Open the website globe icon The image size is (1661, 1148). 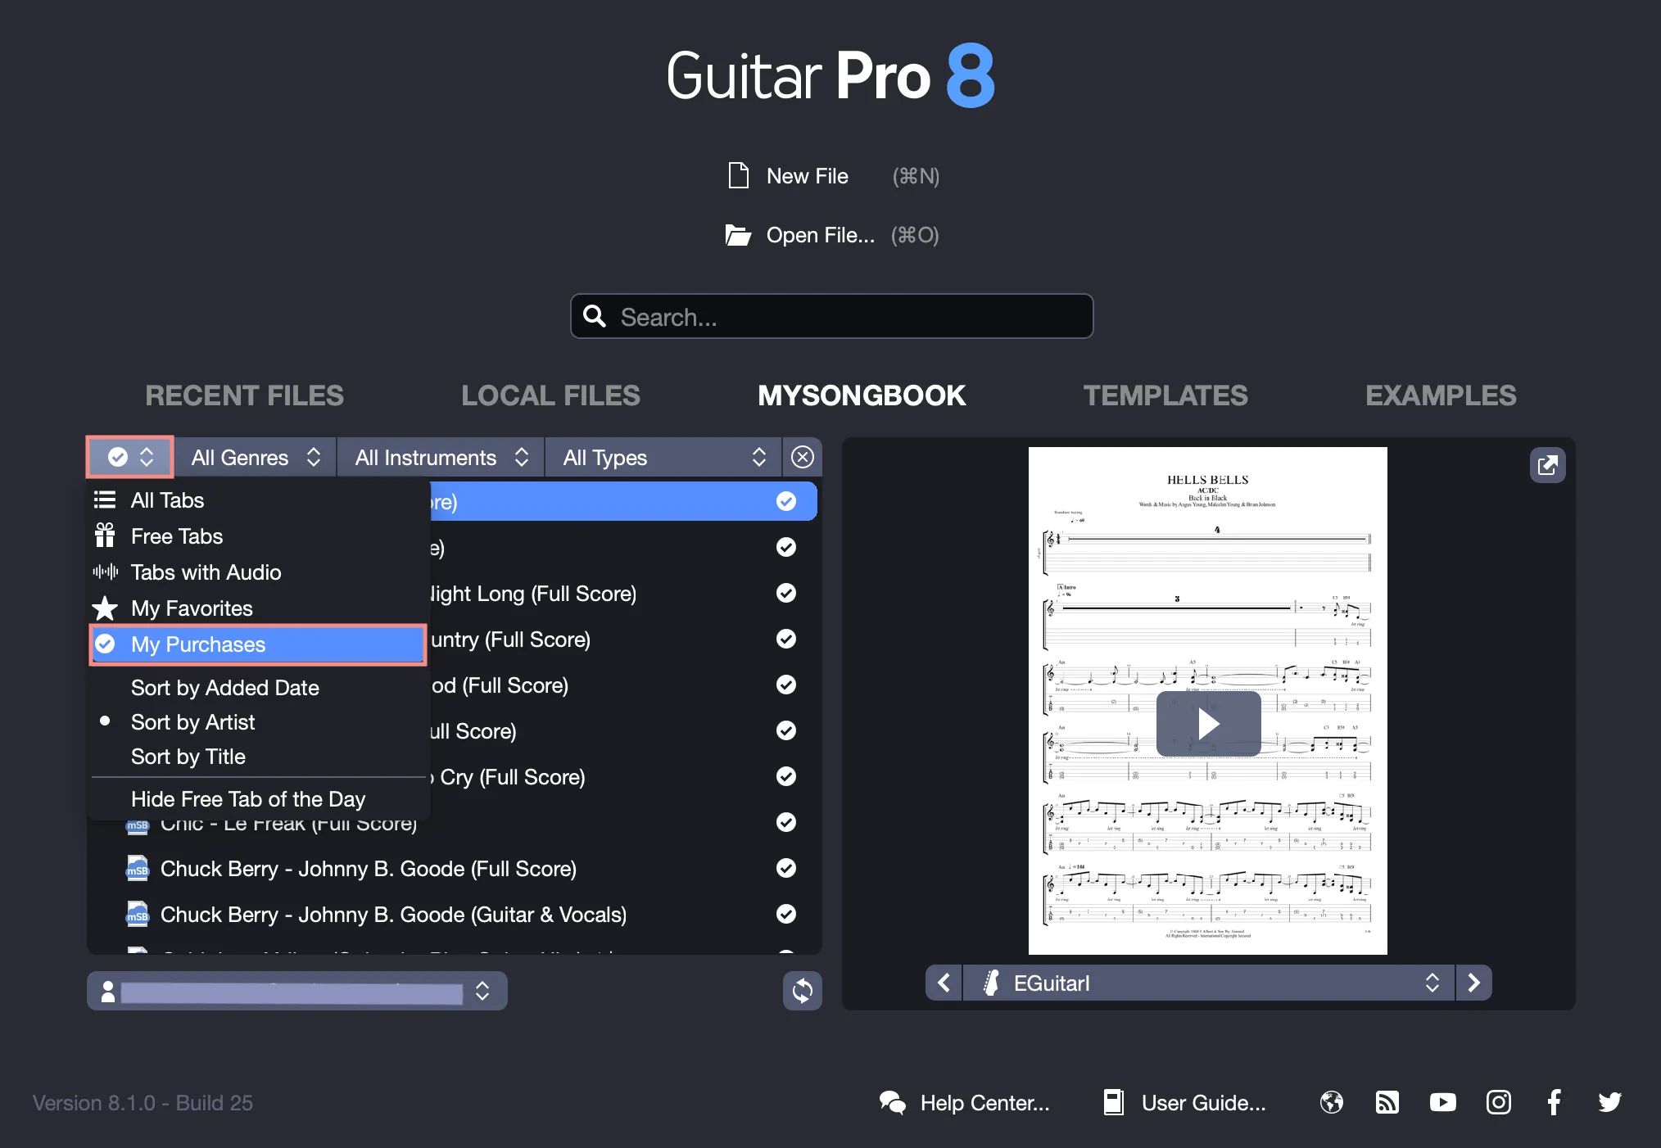pos(1332,1103)
